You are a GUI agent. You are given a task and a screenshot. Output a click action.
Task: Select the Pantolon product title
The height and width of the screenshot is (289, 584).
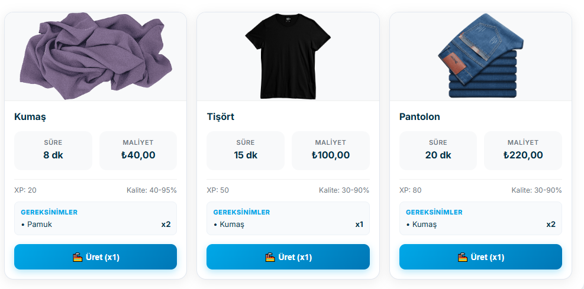coord(420,117)
